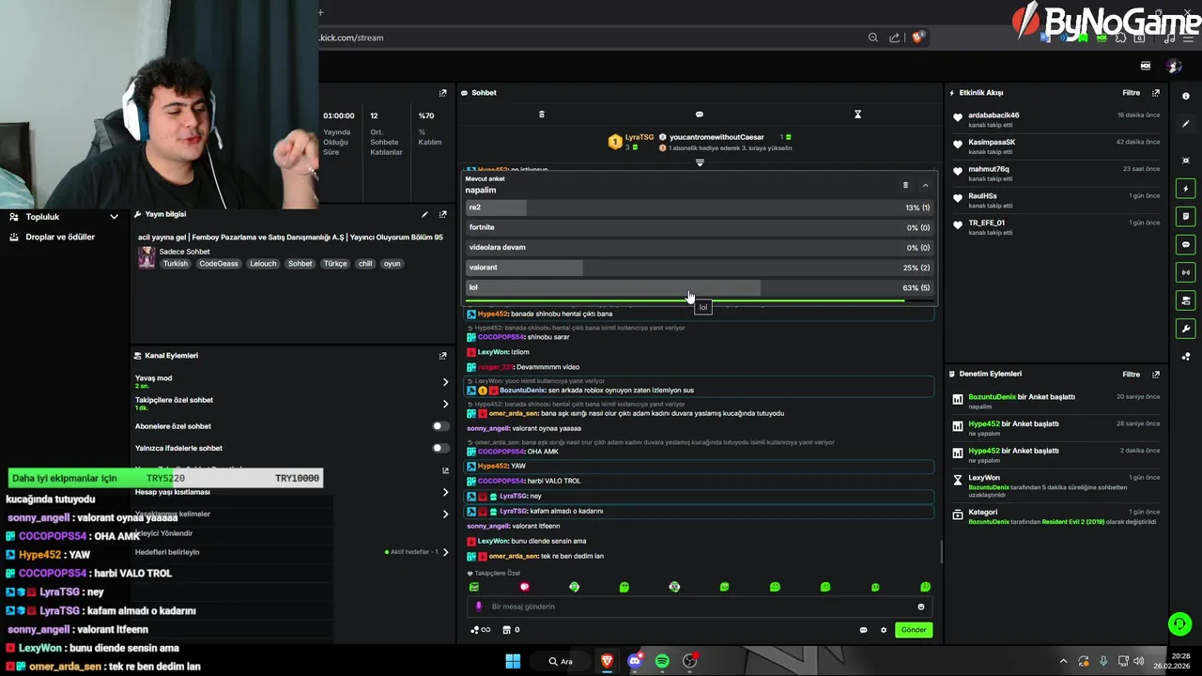This screenshot has width=1202, height=676.
Task: Open chat settings gear icon
Action: pyautogui.click(x=884, y=630)
